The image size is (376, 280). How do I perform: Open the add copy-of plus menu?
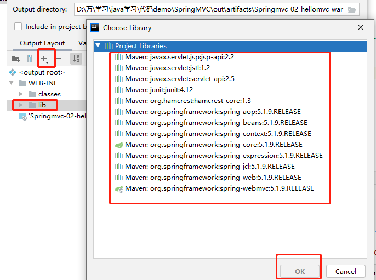[44, 59]
